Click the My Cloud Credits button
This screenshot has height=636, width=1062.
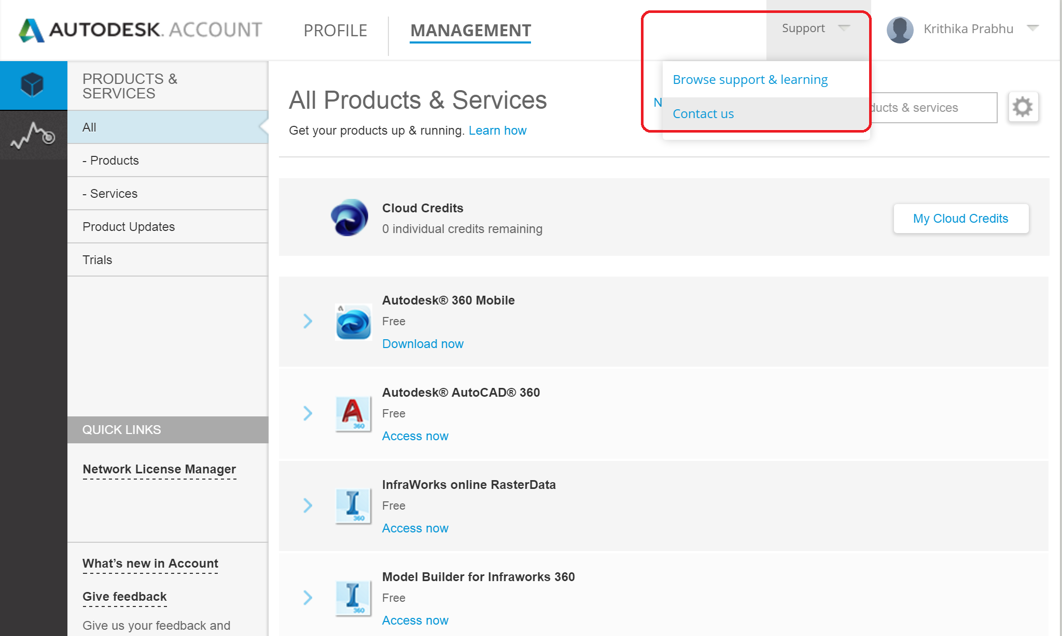(960, 219)
